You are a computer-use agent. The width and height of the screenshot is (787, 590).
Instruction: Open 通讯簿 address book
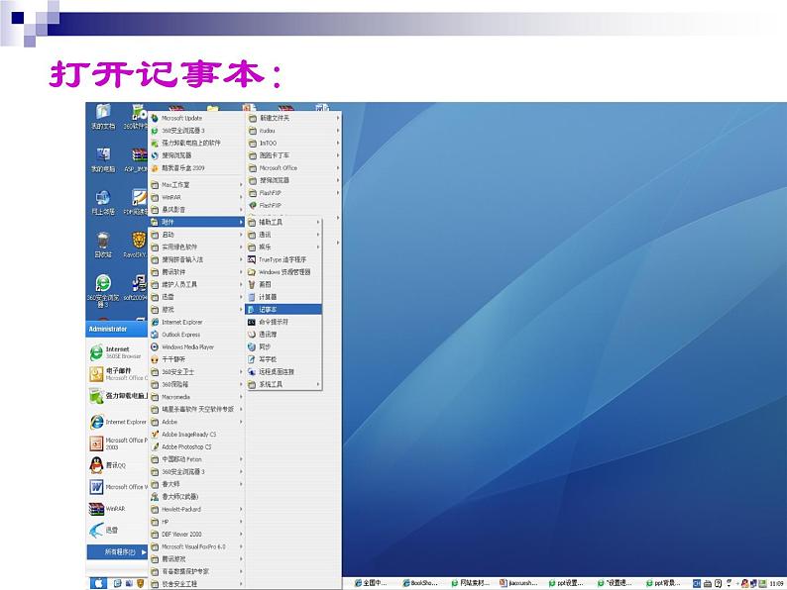pyautogui.click(x=283, y=335)
